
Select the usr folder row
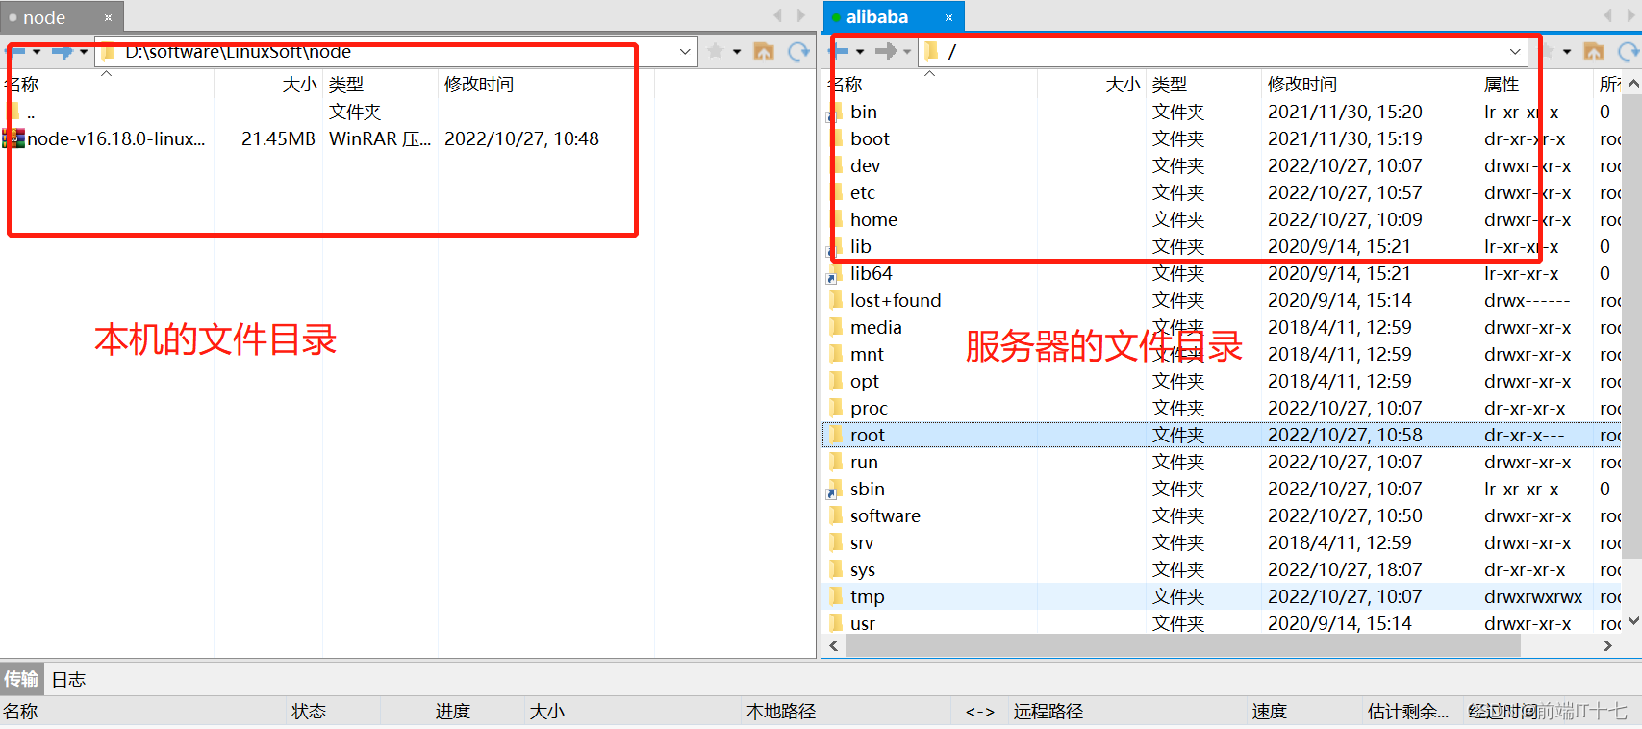pos(1222,622)
